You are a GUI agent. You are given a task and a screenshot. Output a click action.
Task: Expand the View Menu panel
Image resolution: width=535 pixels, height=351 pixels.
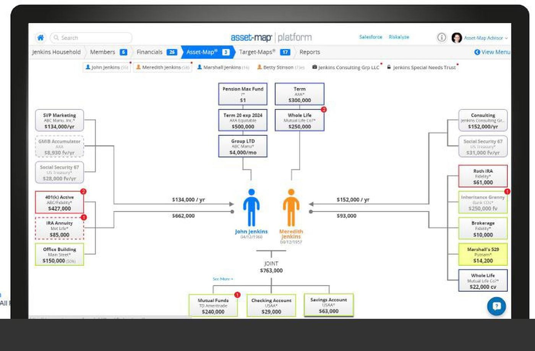[492, 52]
